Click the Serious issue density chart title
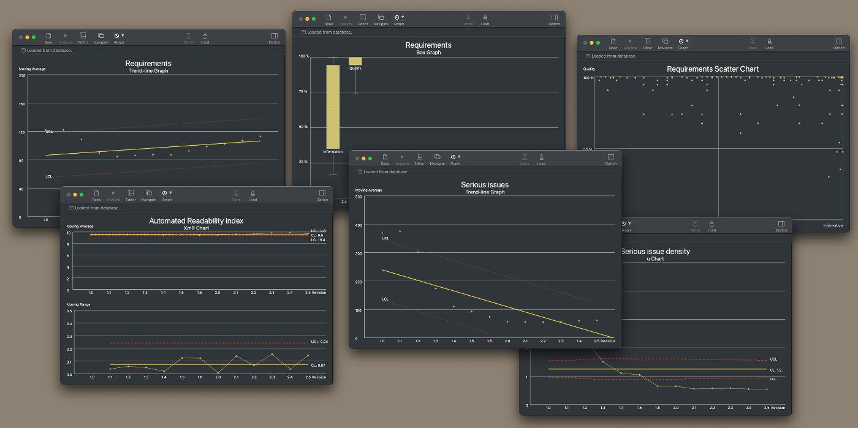This screenshot has width=858, height=428. click(x=655, y=252)
